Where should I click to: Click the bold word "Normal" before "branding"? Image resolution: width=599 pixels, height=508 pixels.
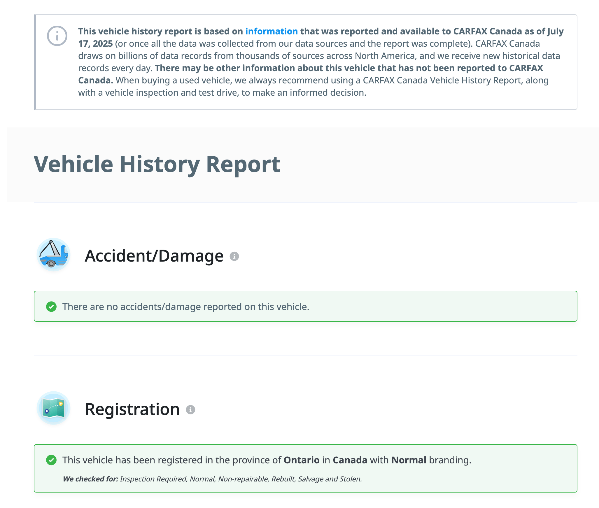409,460
